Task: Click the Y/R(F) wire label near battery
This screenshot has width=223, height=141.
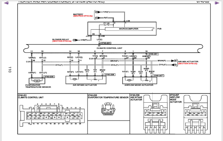Action: 106,12
